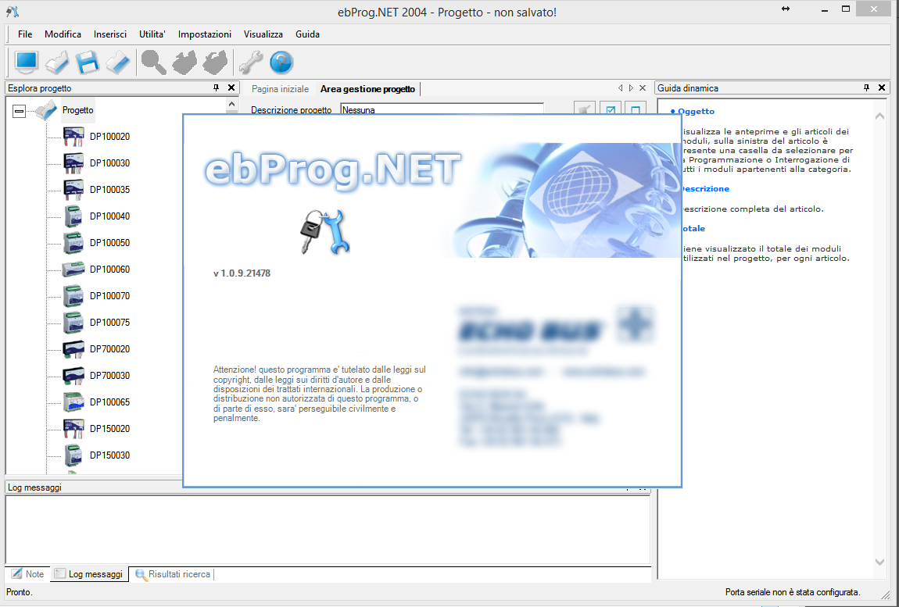Open the wrench settings toolbar icon

pos(251,62)
